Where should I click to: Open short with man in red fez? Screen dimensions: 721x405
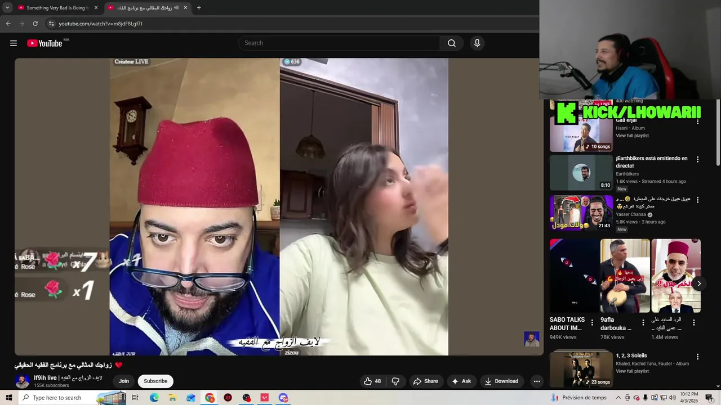tap(676, 276)
